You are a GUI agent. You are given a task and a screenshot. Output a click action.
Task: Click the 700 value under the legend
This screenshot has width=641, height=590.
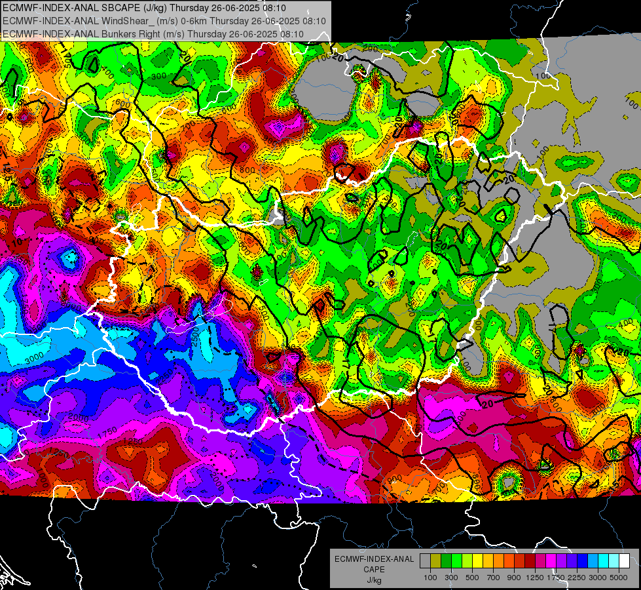(494, 578)
